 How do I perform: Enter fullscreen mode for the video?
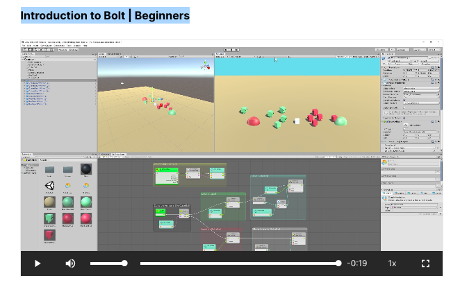[x=425, y=263]
